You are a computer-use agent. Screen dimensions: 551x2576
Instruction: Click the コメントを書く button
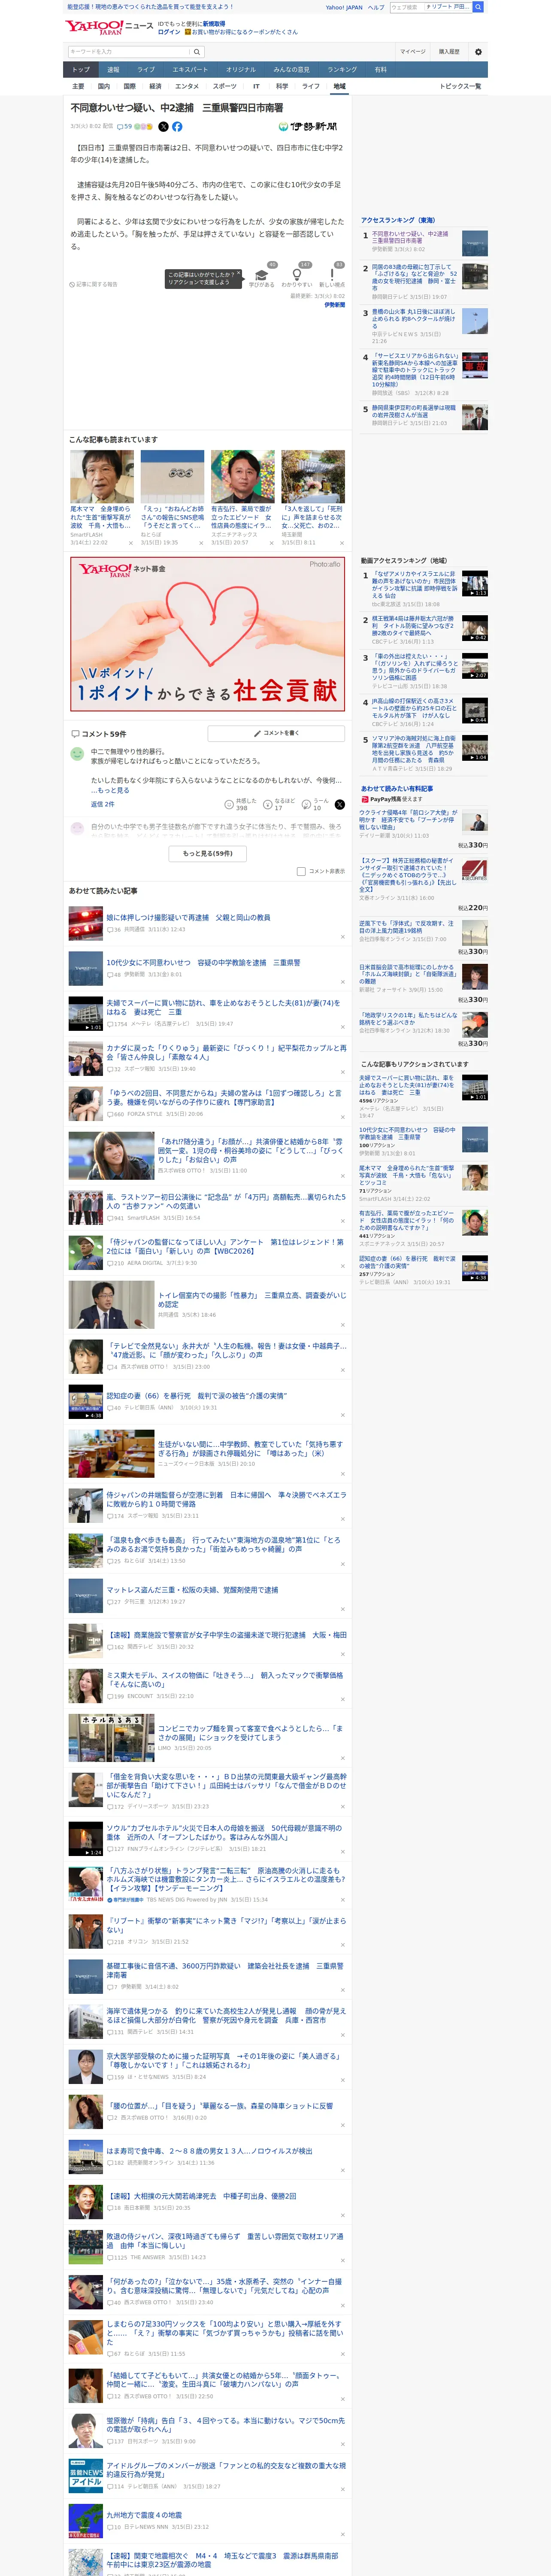pos(276,733)
